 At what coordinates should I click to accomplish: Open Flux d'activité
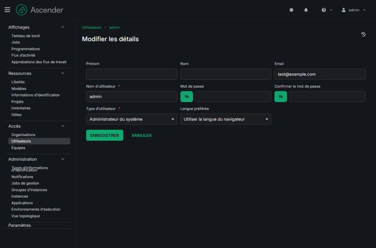click(x=23, y=55)
